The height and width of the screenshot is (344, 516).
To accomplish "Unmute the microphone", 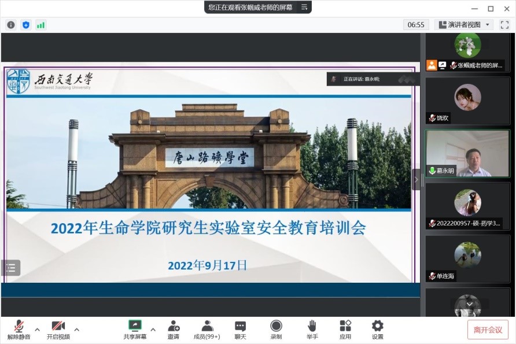I will [18, 327].
